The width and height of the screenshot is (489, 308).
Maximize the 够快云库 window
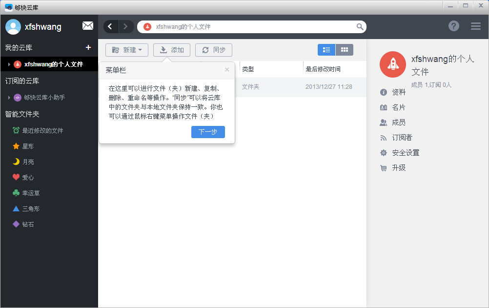coord(465,5)
